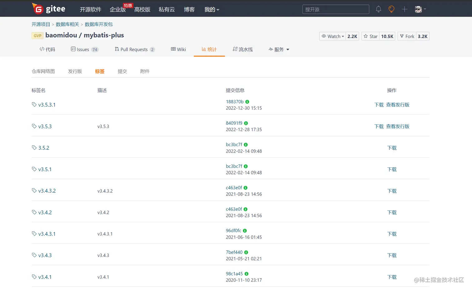Image resolution: width=472 pixels, height=291 pixels.
Task: Switch to the Wiki tab
Action: pyautogui.click(x=178, y=49)
